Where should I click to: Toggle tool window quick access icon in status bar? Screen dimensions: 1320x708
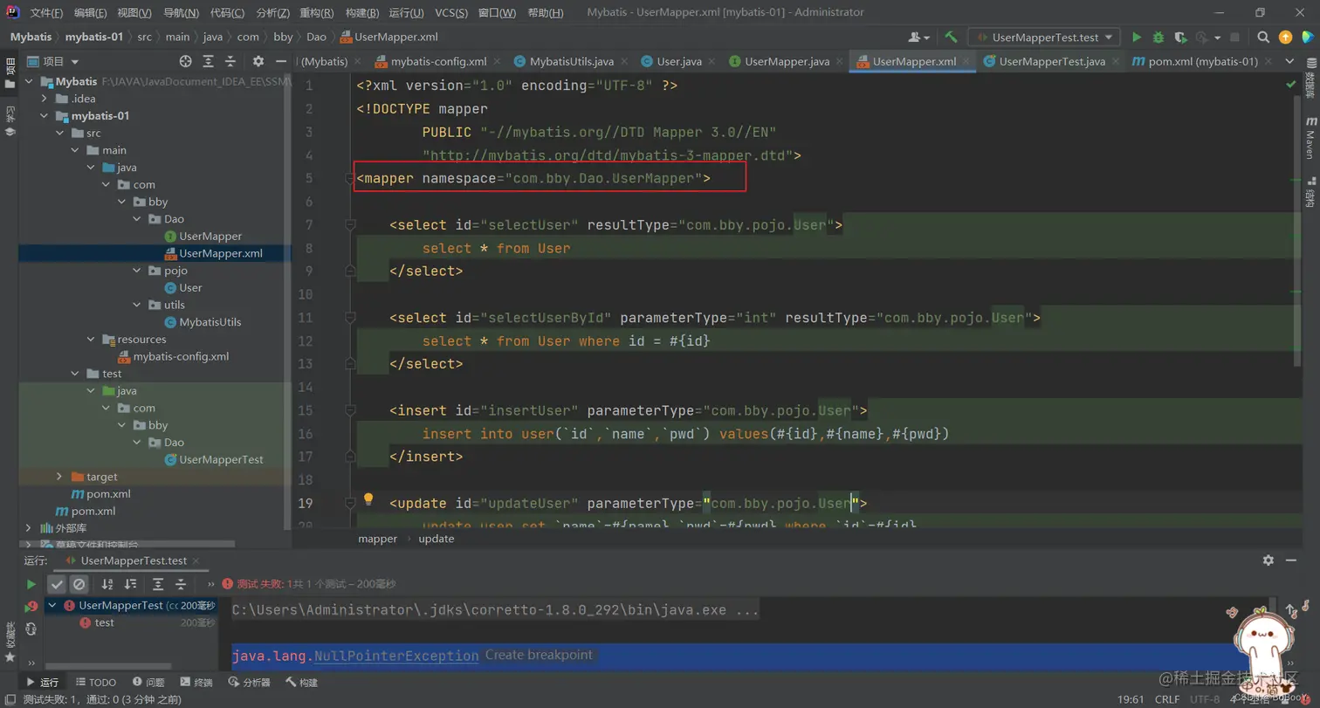[x=9, y=699]
